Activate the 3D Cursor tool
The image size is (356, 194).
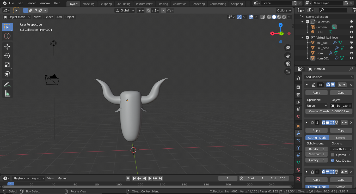click(8, 36)
